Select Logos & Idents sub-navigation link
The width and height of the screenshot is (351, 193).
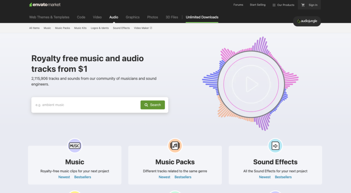pos(100,28)
